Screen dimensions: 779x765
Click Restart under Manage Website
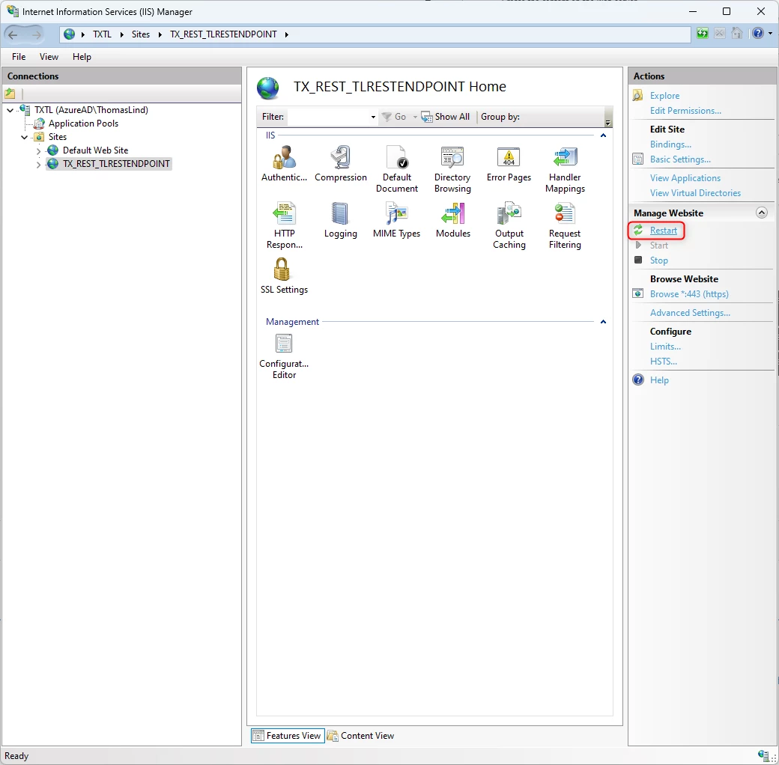(663, 231)
